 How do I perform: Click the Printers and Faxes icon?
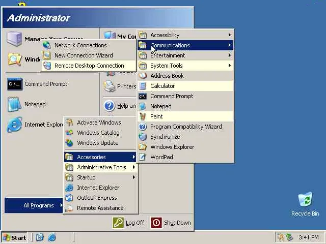click(x=110, y=86)
